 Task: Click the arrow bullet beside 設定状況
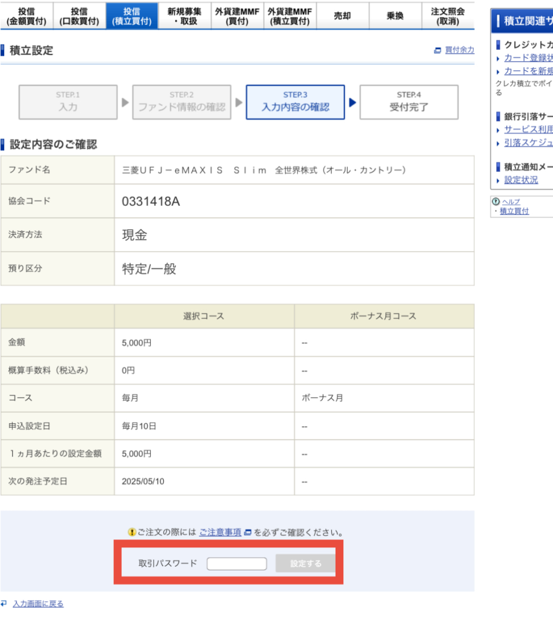[498, 180]
